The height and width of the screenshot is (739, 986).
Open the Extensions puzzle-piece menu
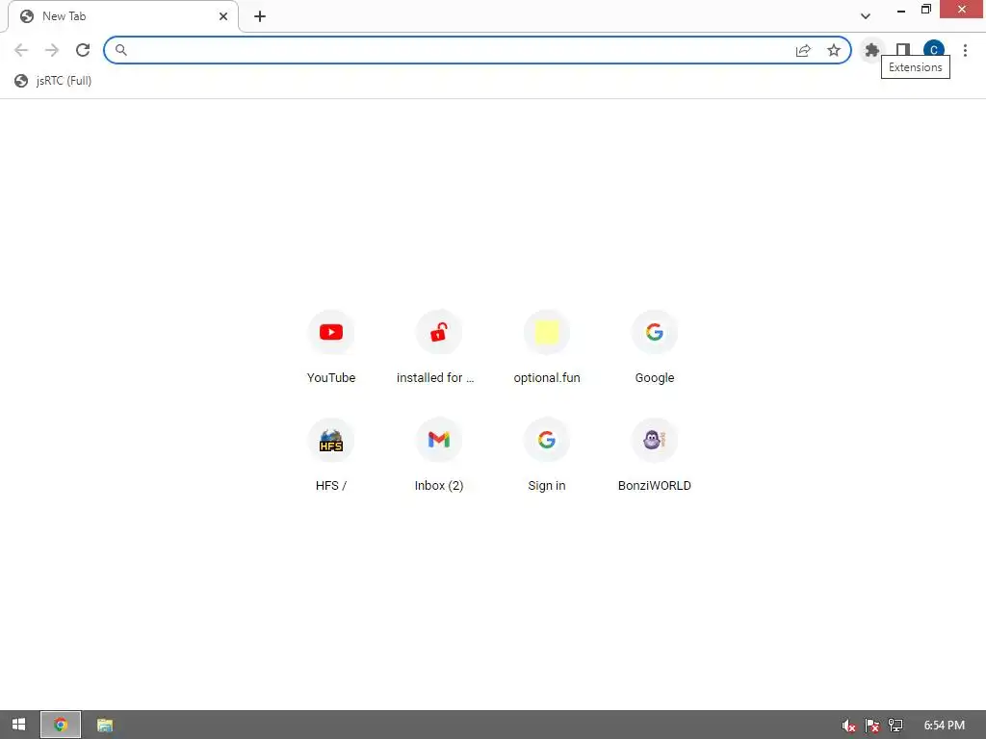pyautogui.click(x=871, y=50)
